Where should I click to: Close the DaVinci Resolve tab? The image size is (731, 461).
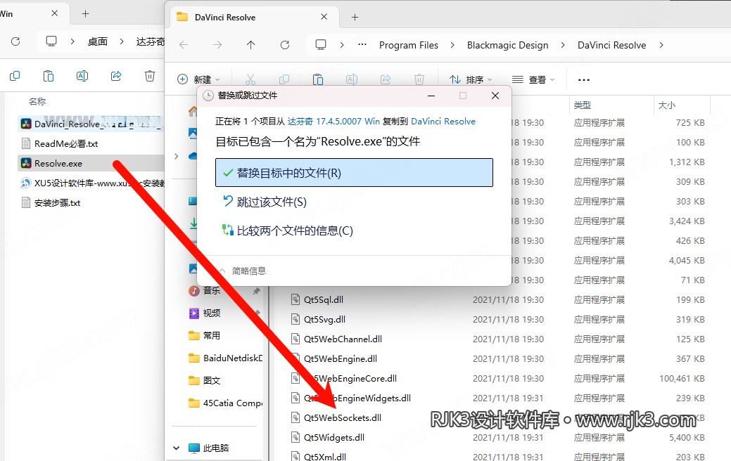point(324,17)
